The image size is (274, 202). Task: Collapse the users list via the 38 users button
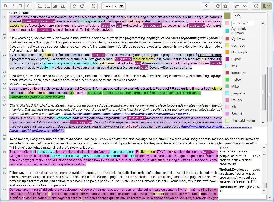[x=266, y=6]
